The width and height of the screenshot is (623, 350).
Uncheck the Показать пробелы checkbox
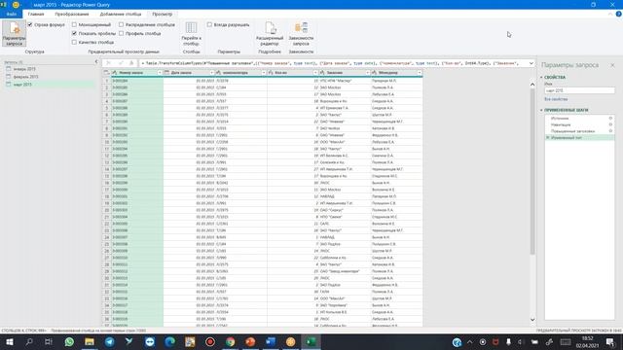coord(74,33)
